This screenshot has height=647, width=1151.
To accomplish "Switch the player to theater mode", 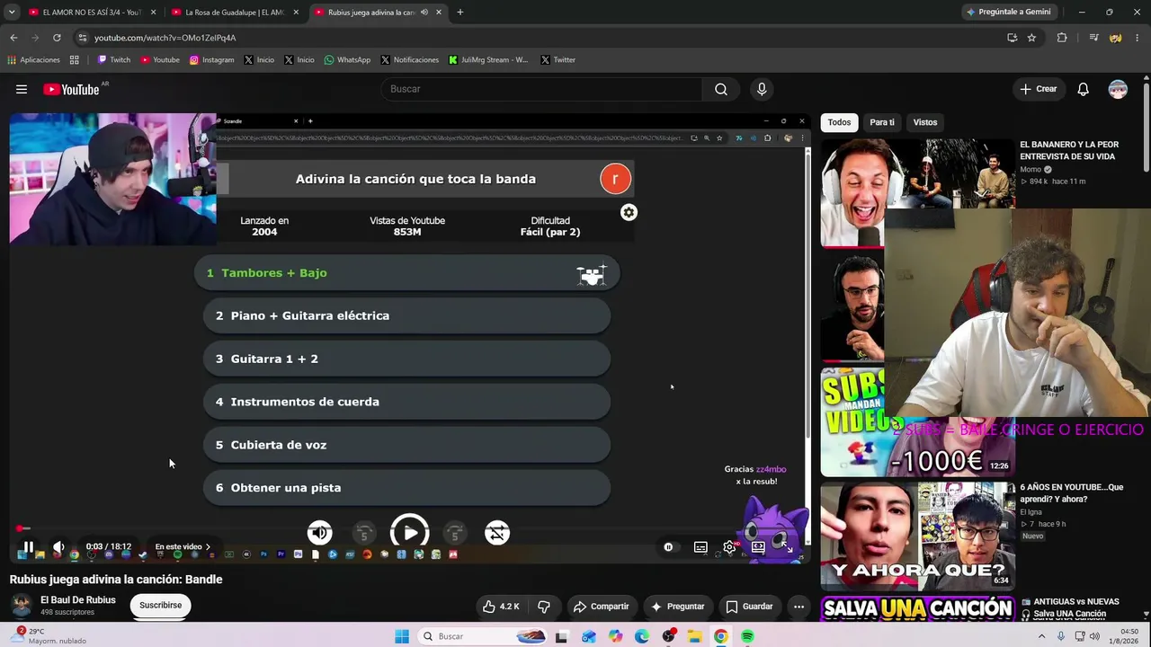I will [758, 546].
